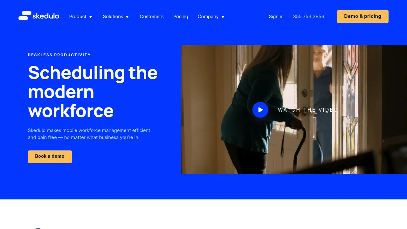This screenshot has width=407, height=229.
Task: Click the WATCH THE VIDEO text
Action: coord(308,110)
